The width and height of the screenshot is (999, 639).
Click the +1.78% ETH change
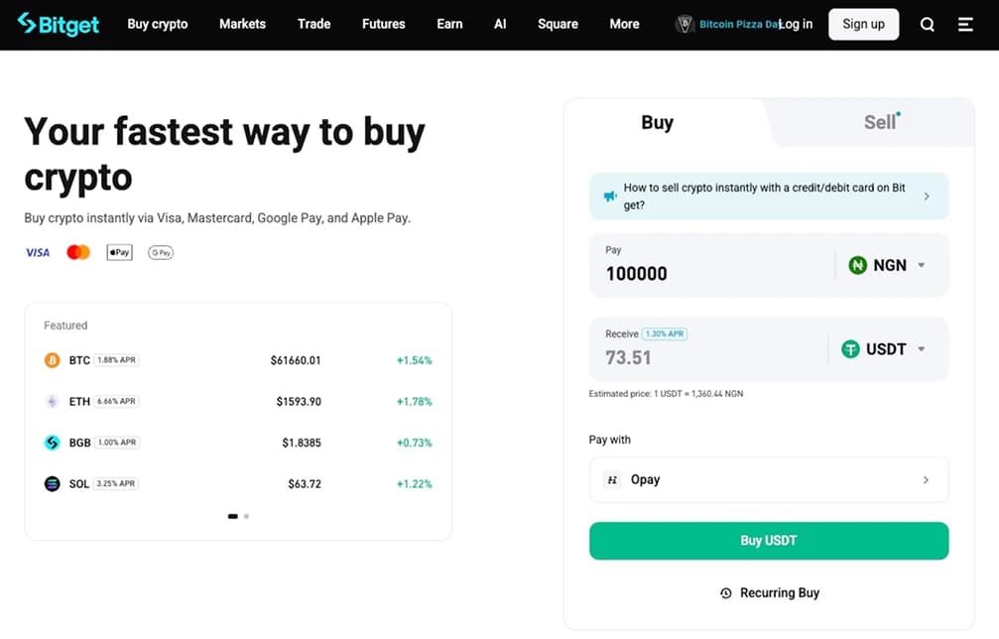click(414, 402)
